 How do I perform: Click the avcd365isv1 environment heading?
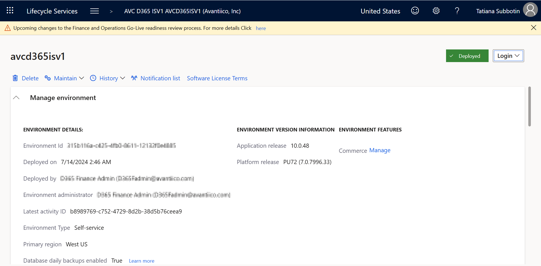pyautogui.click(x=38, y=56)
